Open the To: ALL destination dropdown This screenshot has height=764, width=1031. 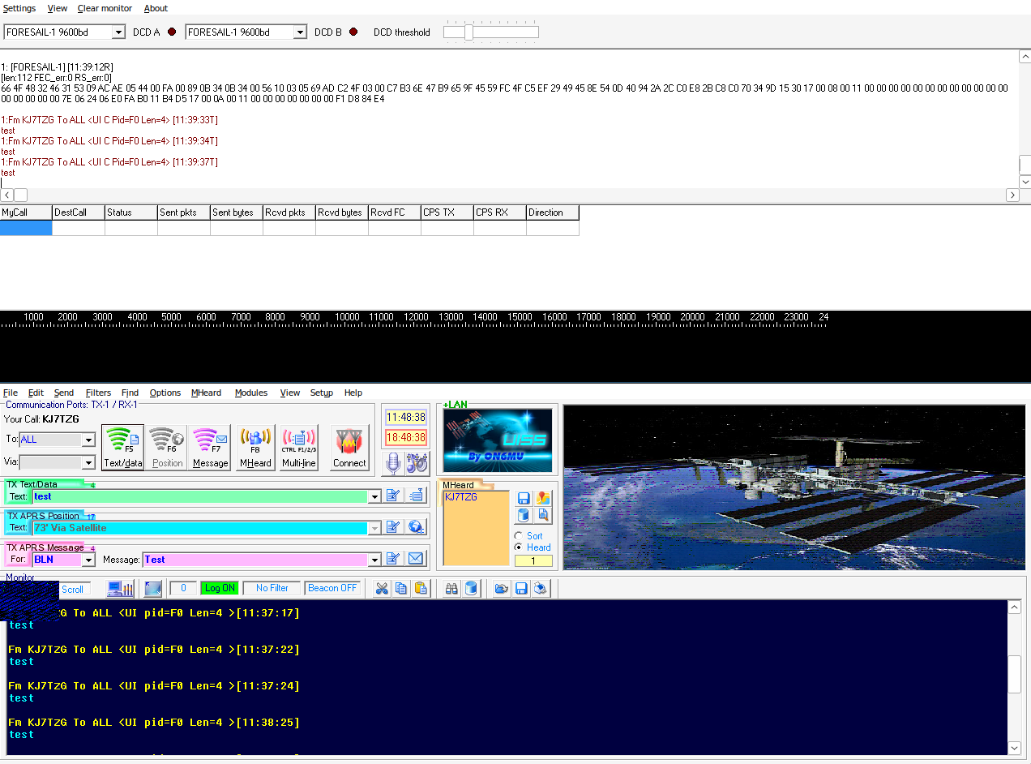tap(88, 440)
